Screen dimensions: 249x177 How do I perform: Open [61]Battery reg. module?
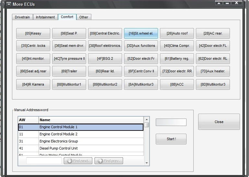coord(177,59)
